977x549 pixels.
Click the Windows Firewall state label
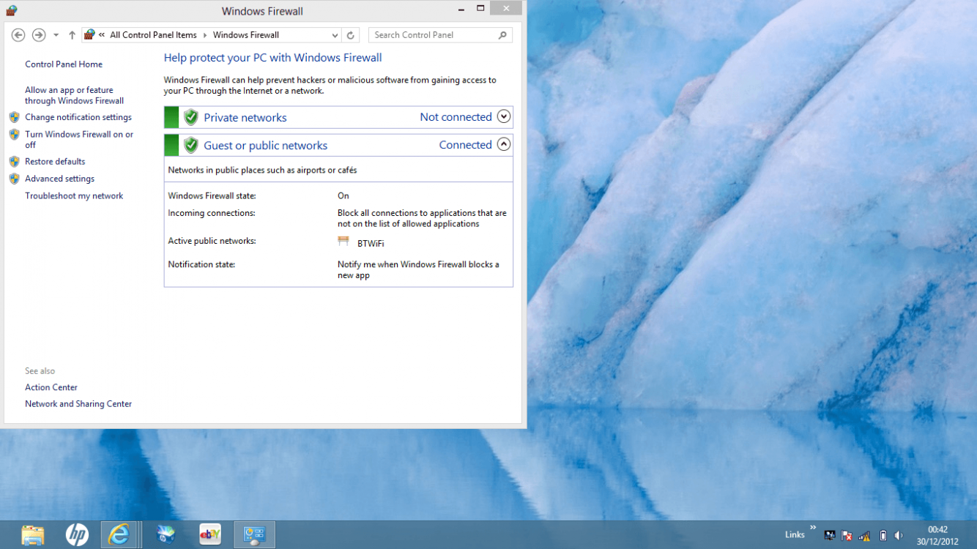(212, 196)
